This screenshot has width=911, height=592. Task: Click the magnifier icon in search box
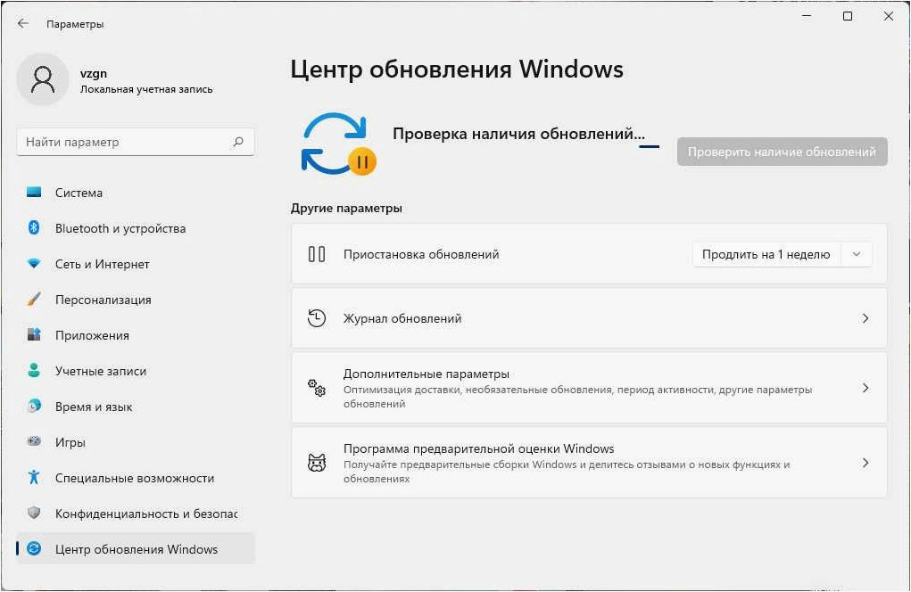coord(237,142)
